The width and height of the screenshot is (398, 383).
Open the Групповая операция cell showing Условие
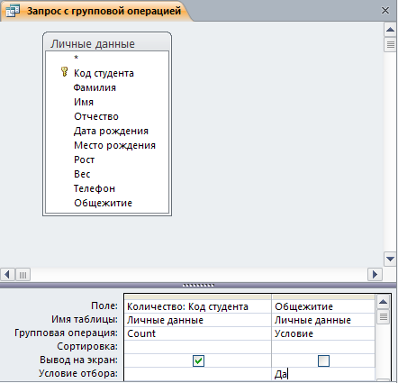(323, 333)
